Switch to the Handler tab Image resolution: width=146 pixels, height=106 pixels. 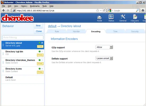[x=76, y=32]
